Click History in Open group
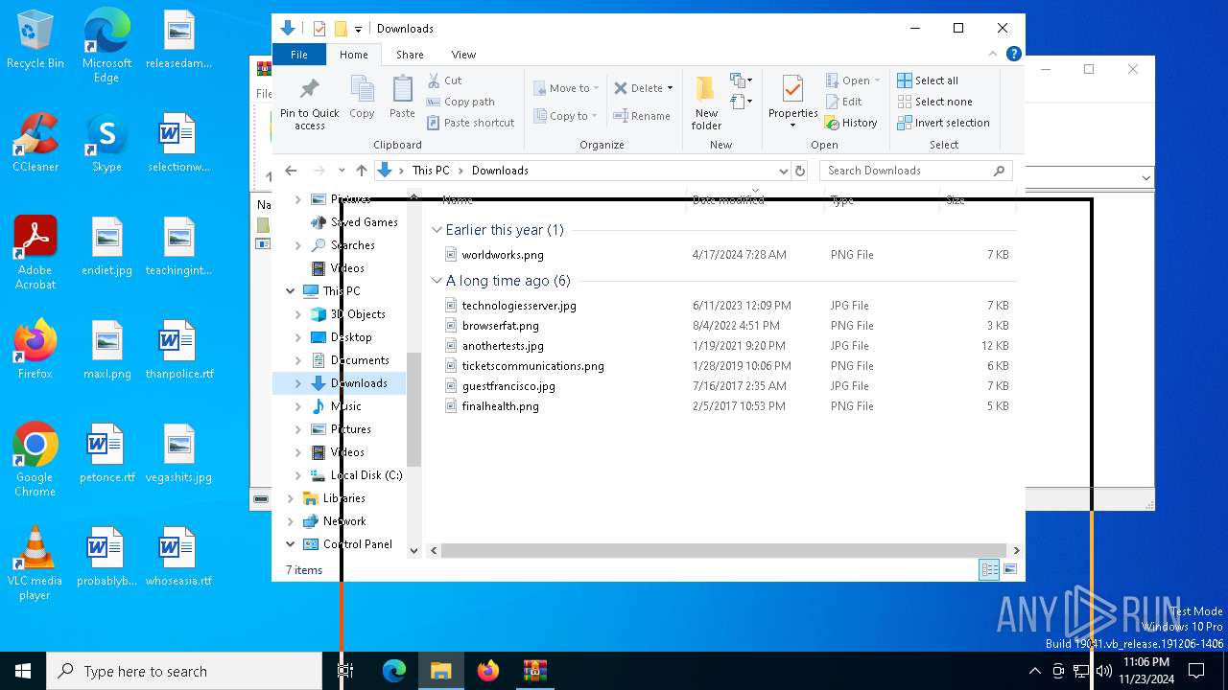 [851, 123]
